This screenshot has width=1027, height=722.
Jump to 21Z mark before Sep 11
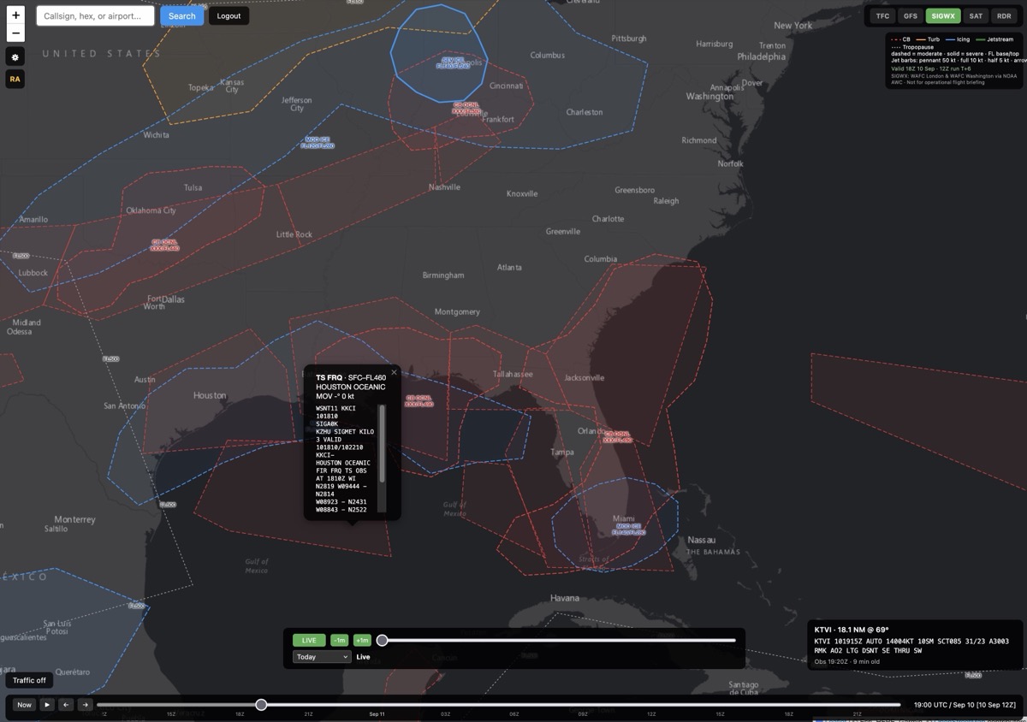(x=308, y=713)
